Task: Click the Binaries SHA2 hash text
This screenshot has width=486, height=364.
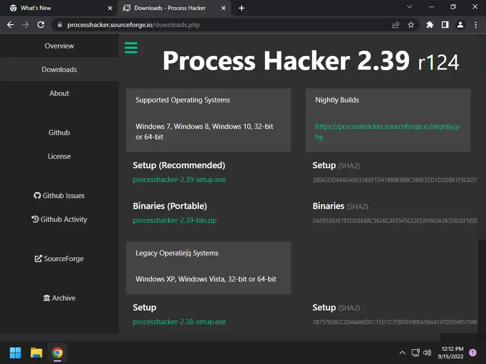Action: tap(395, 221)
